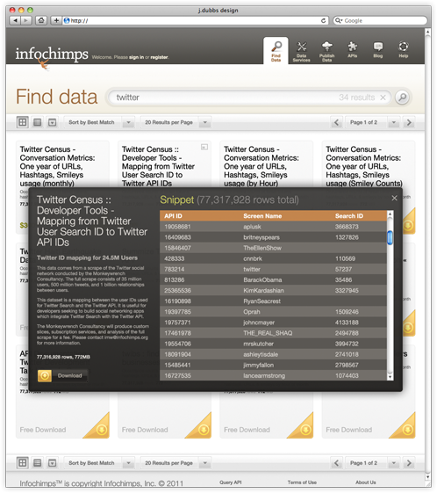
Task: Click the browser Back arrow button
Action: (15, 21)
